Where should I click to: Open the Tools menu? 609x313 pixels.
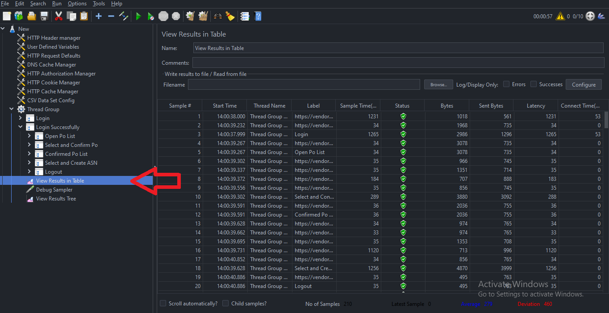click(x=99, y=4)
